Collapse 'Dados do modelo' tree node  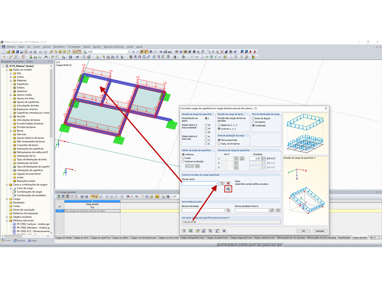click(x=7, y=70)
